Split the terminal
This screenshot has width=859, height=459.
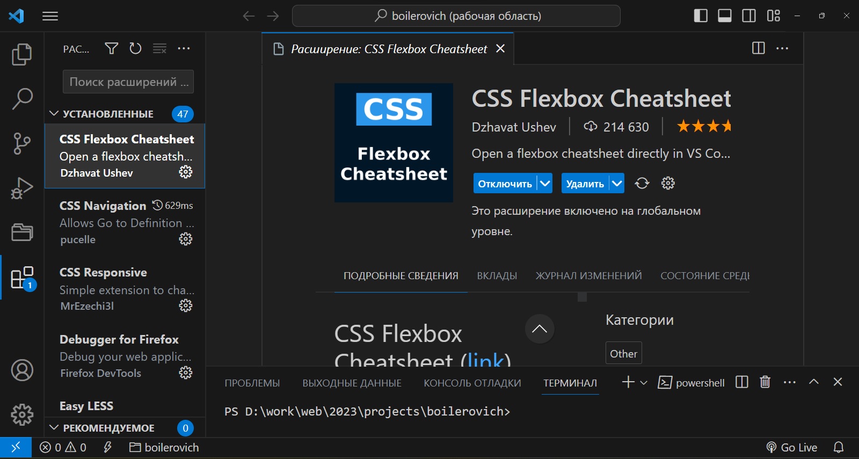[x=742, y=382]
